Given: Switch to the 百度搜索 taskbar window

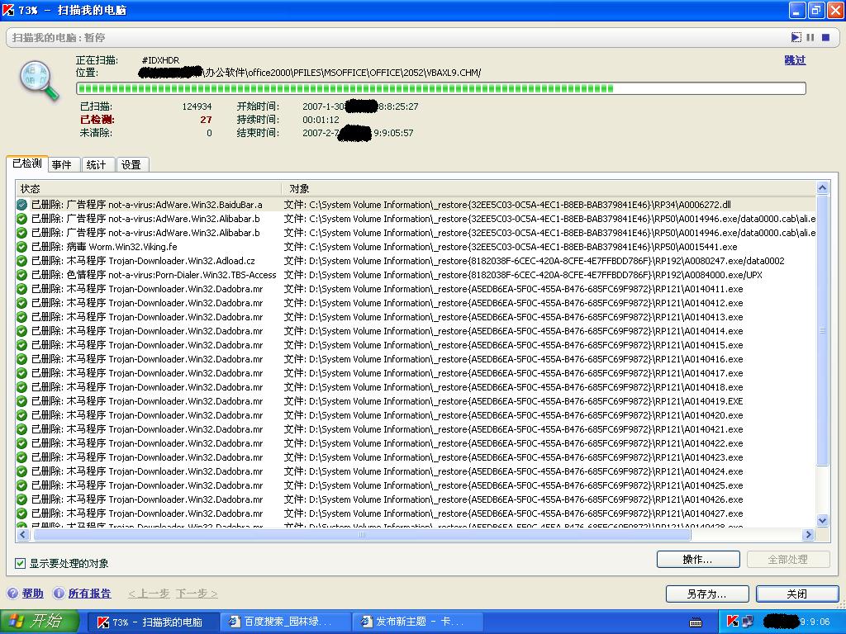Looking at the screenshot, I should 285,622.
